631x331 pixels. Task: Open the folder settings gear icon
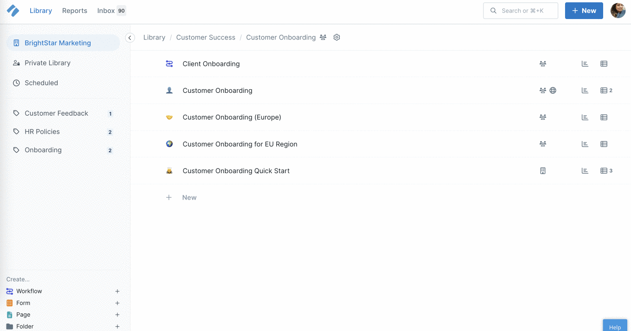point(337,37)
